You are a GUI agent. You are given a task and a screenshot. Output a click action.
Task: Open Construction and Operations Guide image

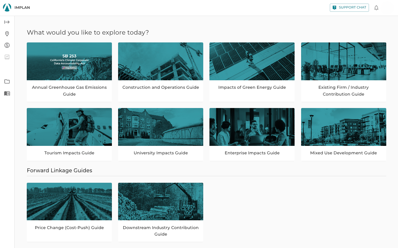161,61
